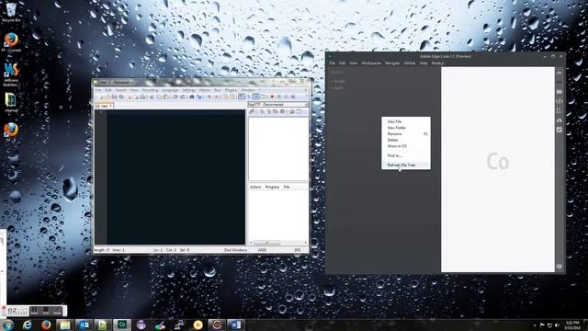Open the Encoding menu in Notepad++

pyautogui.click(x=150, y=90)
